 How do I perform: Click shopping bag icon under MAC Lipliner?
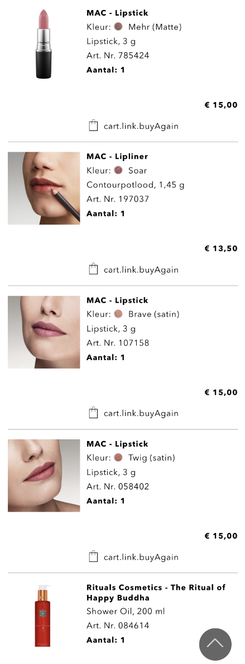pyautogui.click(x=93, y=269)
